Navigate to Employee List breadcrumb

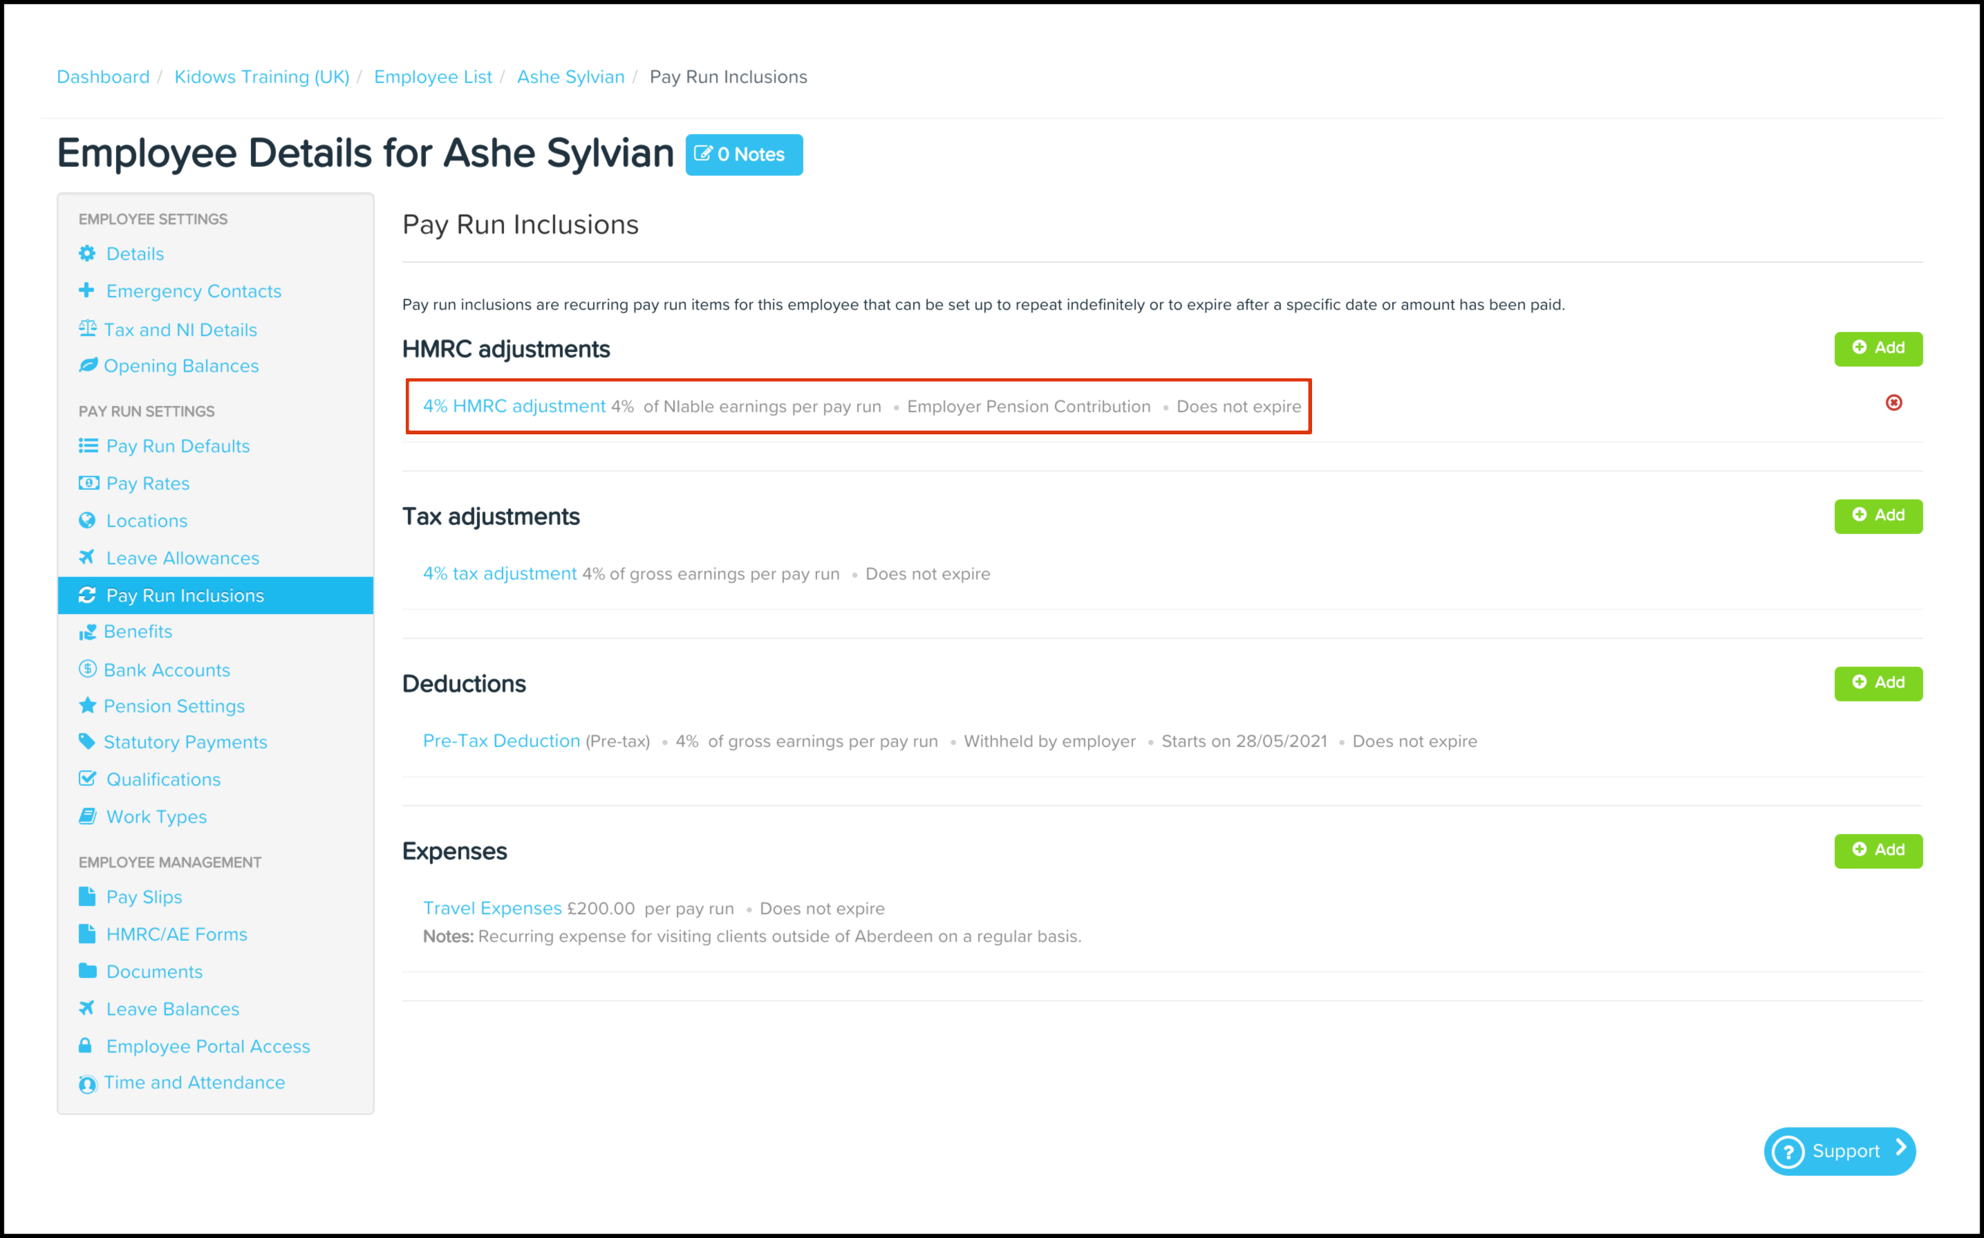pyautogui.click(x=433, y=77)
